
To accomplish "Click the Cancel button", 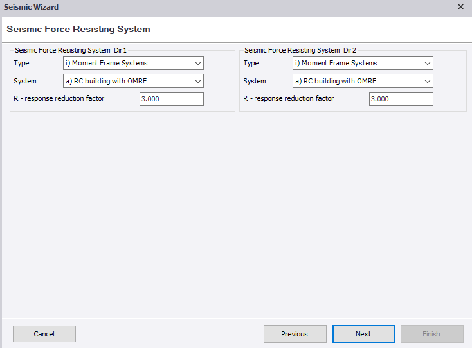I will pyautogui.click(x=44, y=334).
